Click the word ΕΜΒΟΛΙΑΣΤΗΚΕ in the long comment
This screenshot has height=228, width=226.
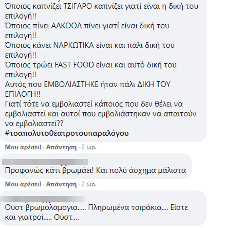71,85
